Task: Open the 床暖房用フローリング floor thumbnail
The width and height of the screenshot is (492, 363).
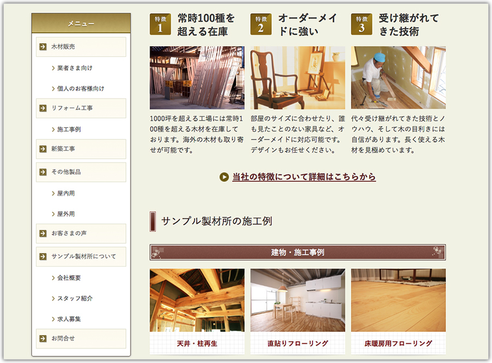Action: pyautogui.click(x=398, y=300)
